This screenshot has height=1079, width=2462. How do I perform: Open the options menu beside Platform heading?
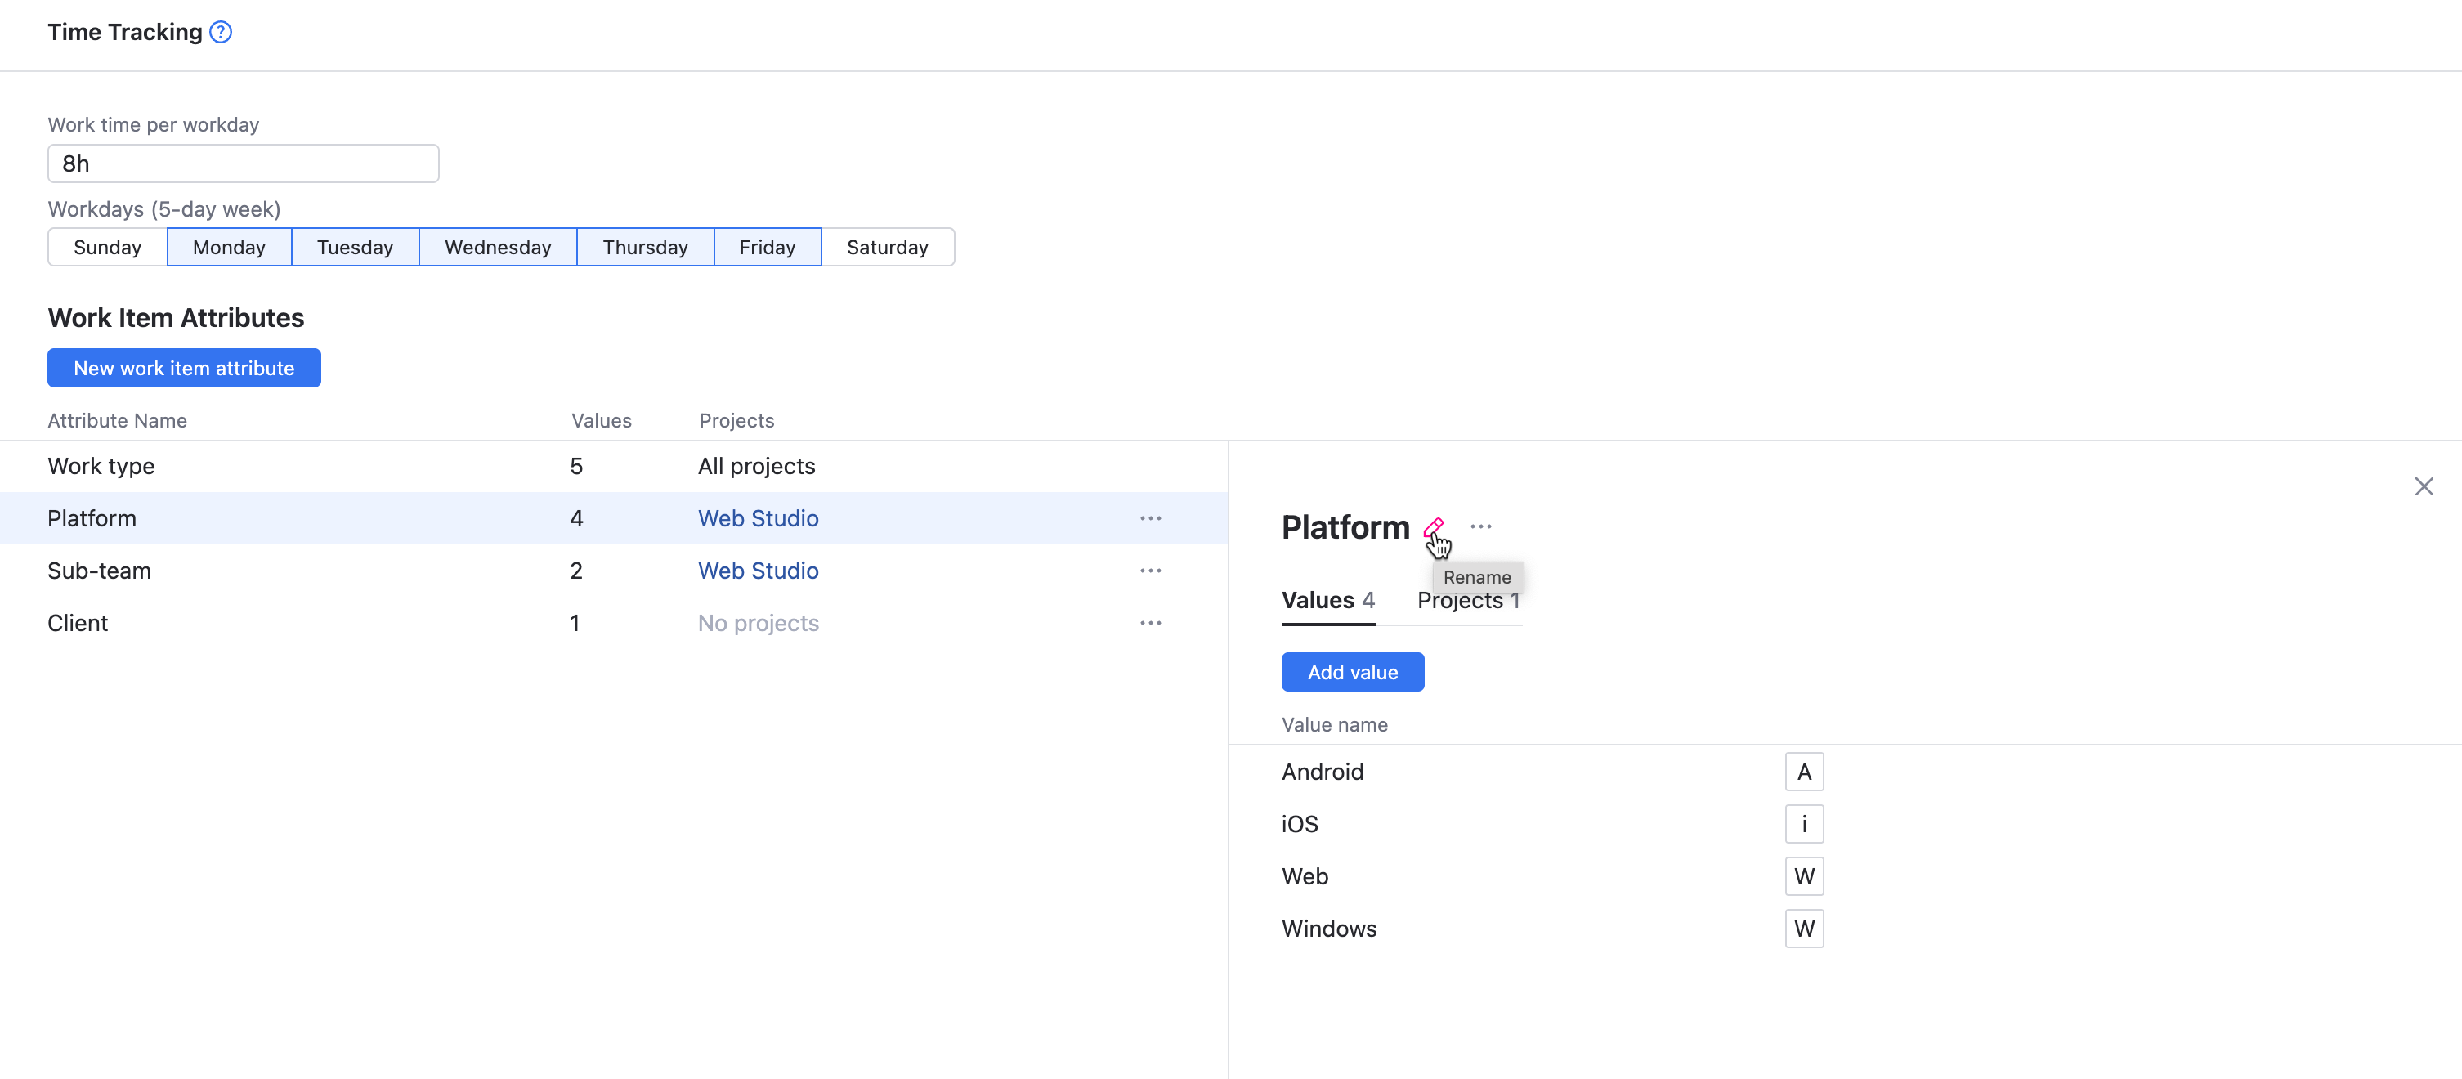1481,526
